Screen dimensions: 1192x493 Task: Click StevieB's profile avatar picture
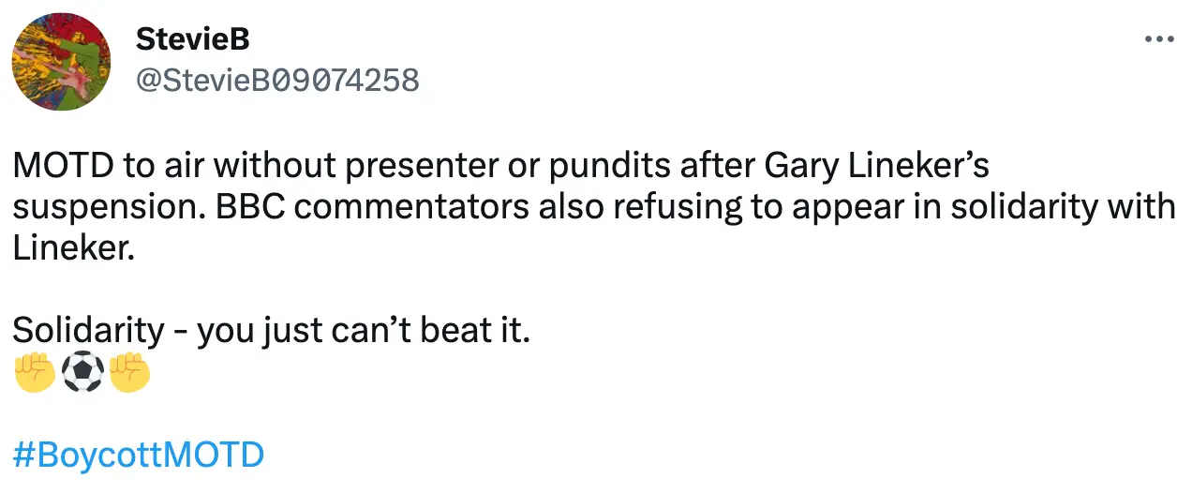coord(61,62)
